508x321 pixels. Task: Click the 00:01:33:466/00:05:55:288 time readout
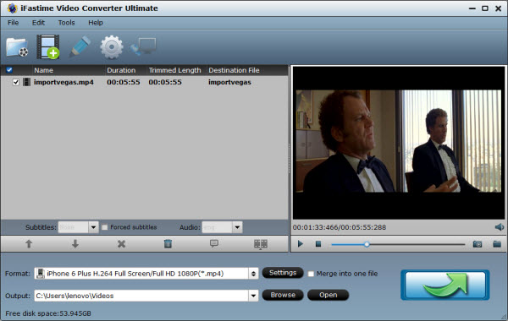click(340, 227)
